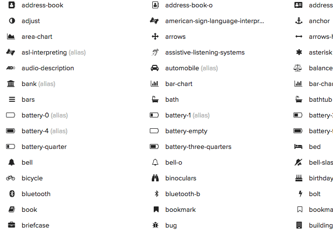Screen dimensions: 333x231
Task: Click the anchor icon
Action: point(299,21)
